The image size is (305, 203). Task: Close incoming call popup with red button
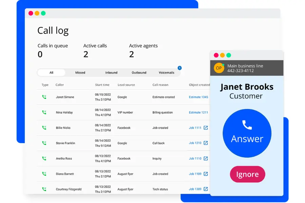point(216,55)
